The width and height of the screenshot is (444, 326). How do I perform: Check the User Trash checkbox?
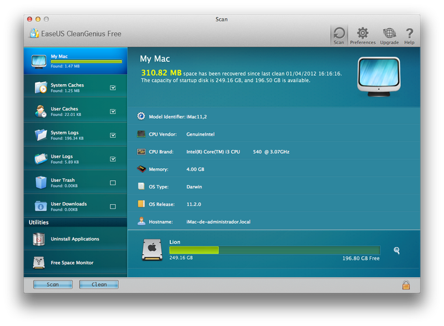pyautogui.click(x=113, y=183)
